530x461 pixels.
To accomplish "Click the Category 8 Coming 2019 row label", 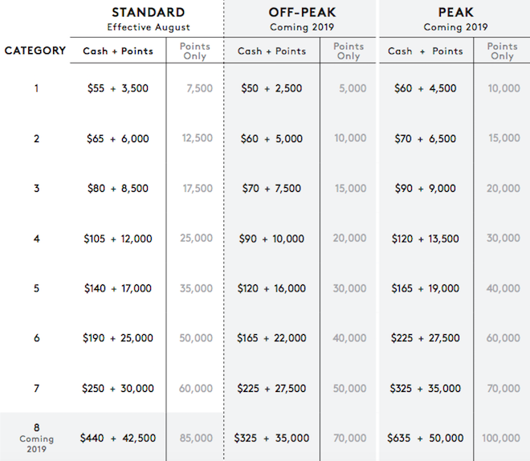I will pos(36,438).
